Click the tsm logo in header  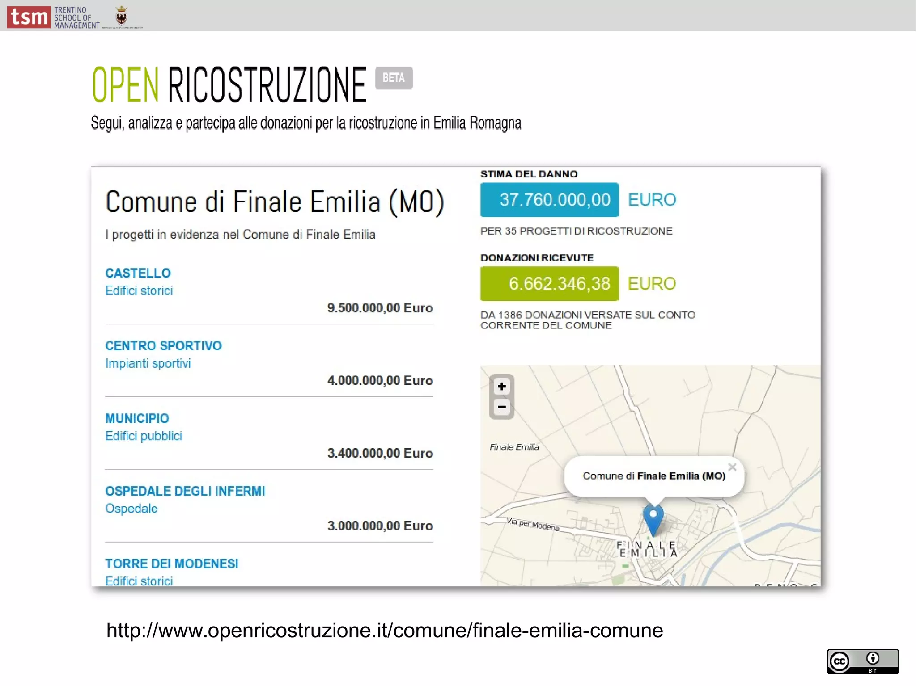tap(29, 17)
